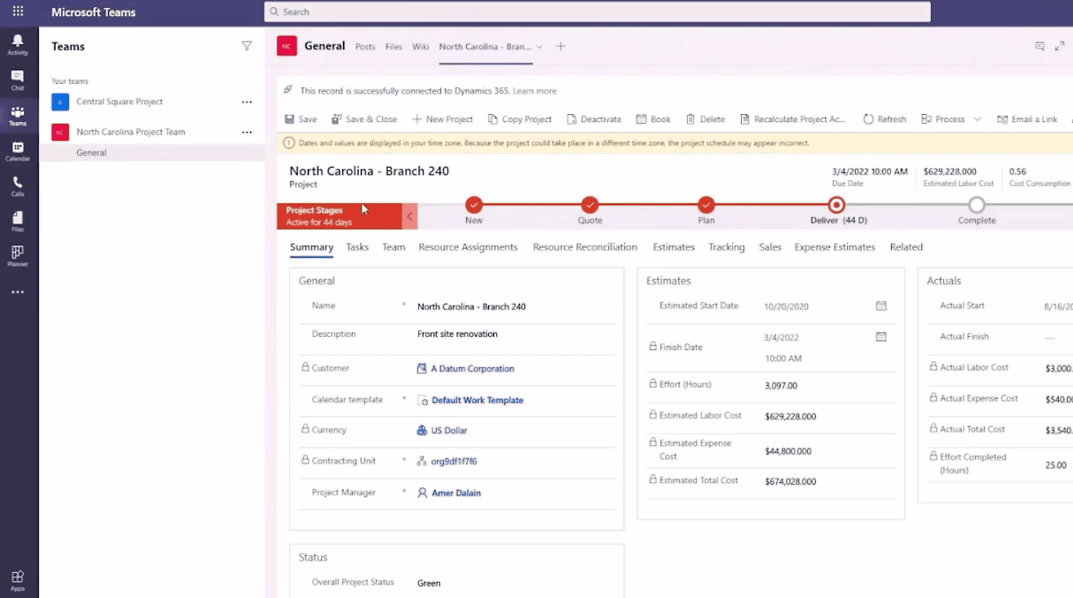
Task: Delete the project record
Action: pyautogui.click(x=705, y=119)
